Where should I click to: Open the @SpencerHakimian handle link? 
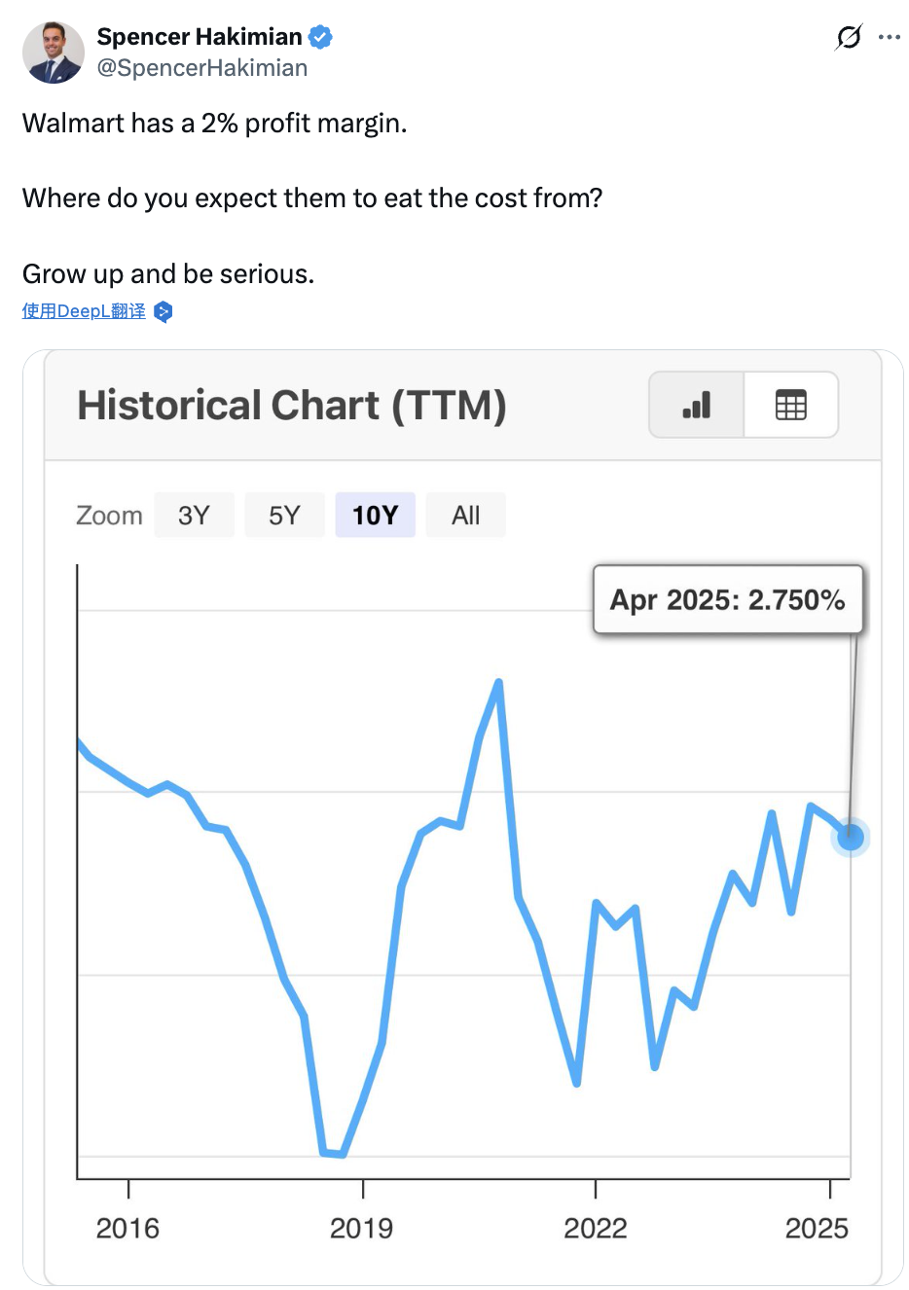point(202,68)
